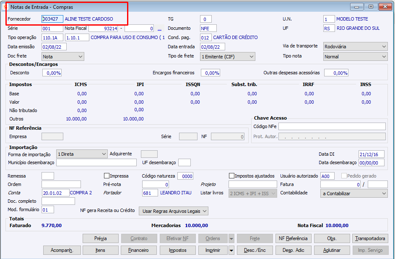Minimize the Notas de Entrada window

tap(357, 7)
